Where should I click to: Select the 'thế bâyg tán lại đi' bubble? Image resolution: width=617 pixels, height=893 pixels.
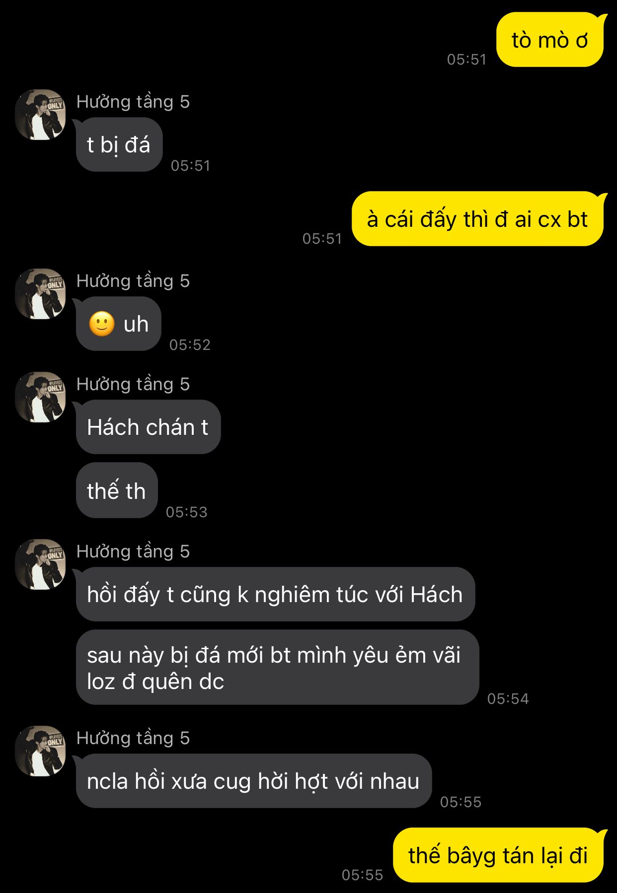tap(498, 855)
